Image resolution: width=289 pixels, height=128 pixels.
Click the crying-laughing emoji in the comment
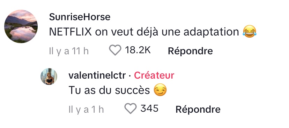point(249,32)
